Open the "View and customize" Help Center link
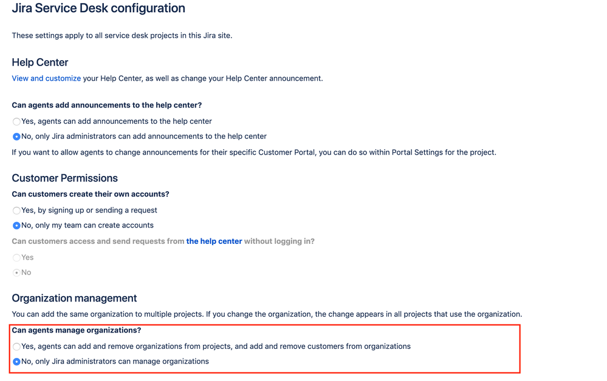Screen dimensions: 607x381 (x=46, y=78)
